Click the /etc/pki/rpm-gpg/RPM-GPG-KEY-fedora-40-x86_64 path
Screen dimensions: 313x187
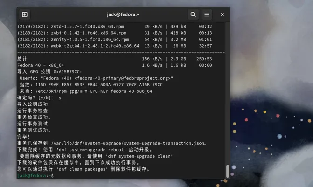(94, 91)
